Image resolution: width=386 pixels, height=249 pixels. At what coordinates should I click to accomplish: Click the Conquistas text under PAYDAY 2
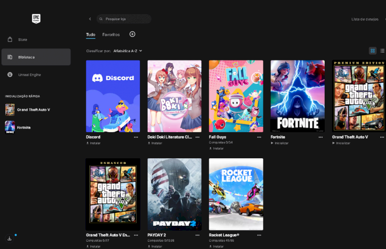[x=161, y=241]
